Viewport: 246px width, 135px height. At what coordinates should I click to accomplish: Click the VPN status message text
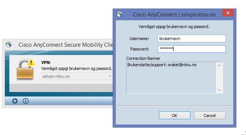pyautogui.click(x=77, y=69)
